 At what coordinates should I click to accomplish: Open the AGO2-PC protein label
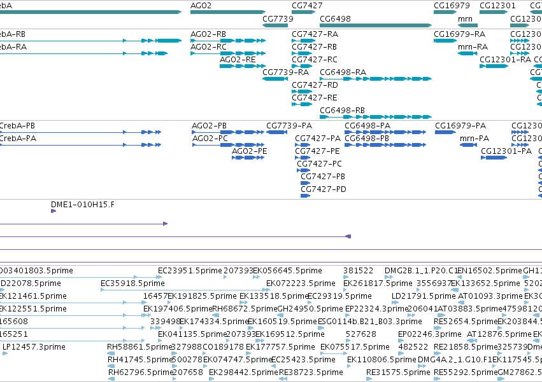point(210,139)
